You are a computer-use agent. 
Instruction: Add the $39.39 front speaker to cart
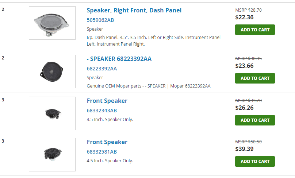255,161
